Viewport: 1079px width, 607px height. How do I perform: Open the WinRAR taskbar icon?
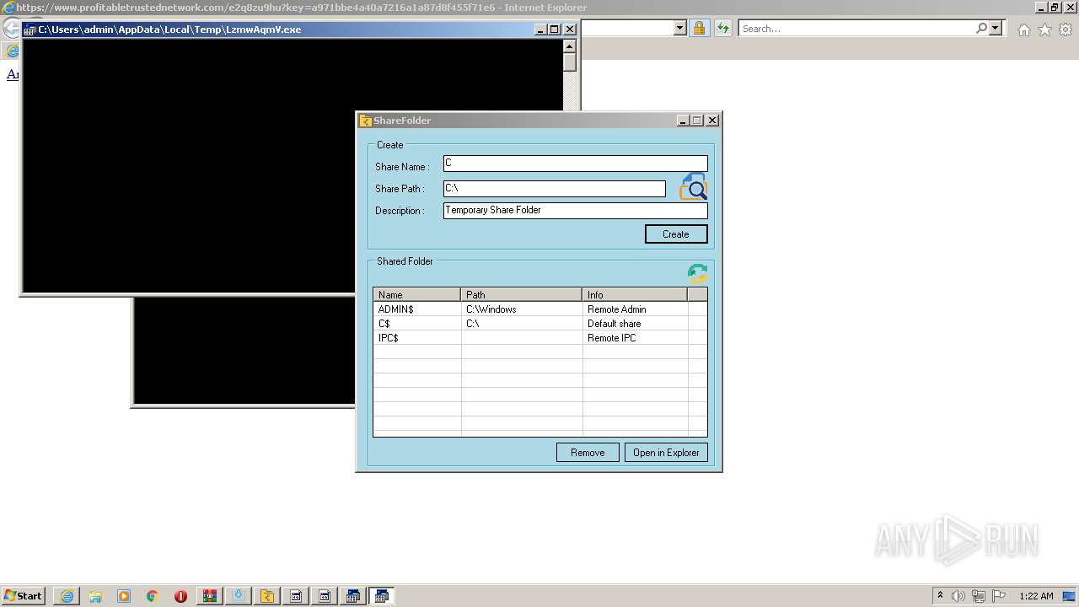[x=209, y=596]
